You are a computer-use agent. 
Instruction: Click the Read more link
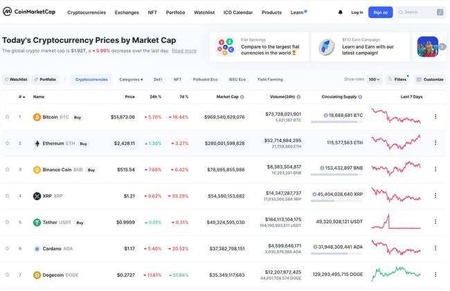tap(184, 51)
